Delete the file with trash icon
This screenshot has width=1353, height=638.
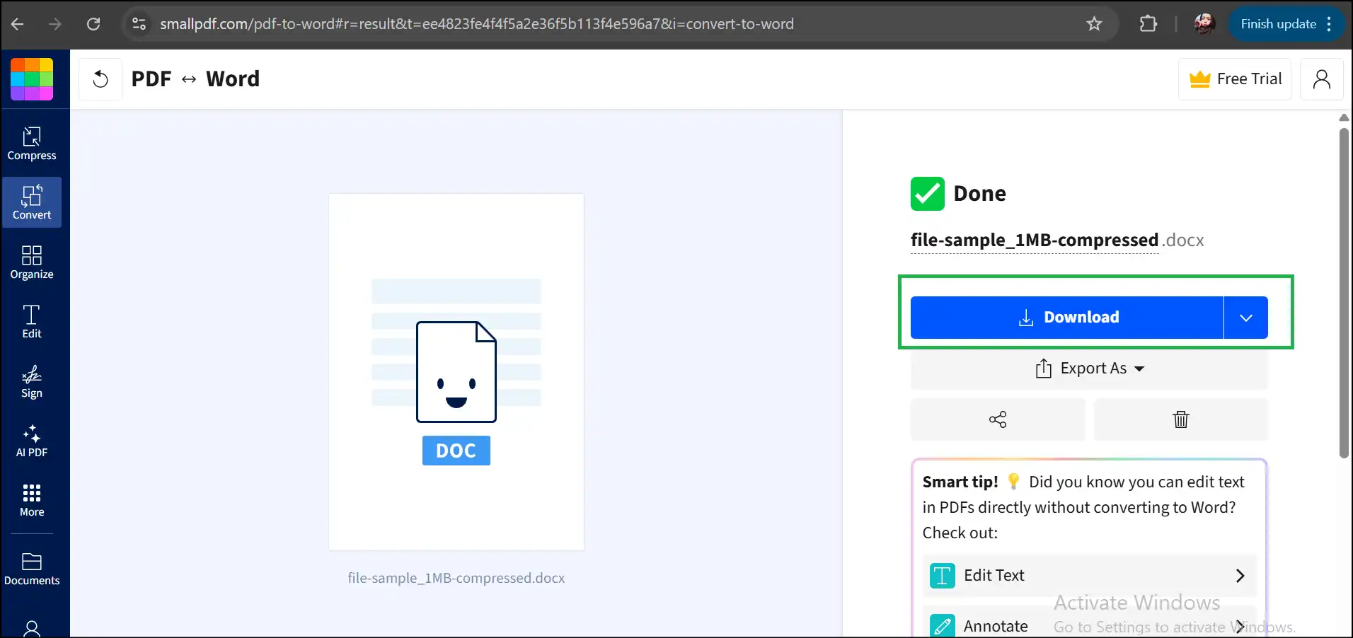[x=1181, y=419]
